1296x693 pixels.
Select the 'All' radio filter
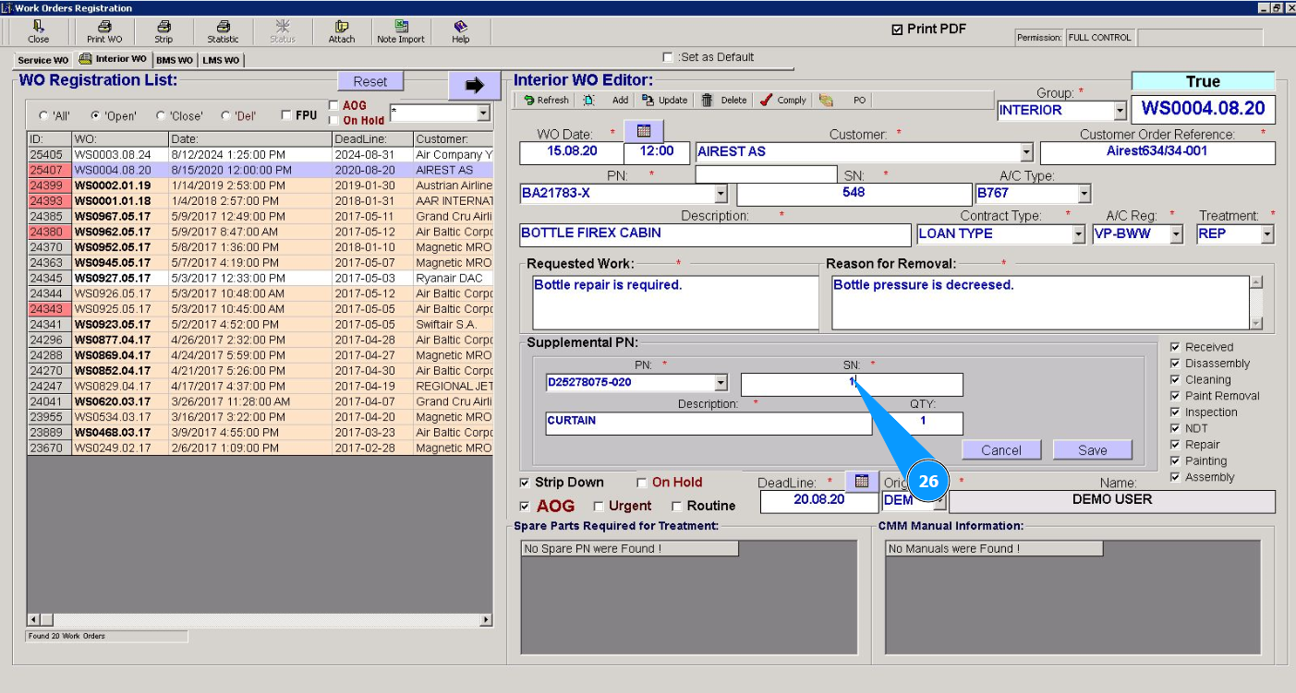(43, 116)
